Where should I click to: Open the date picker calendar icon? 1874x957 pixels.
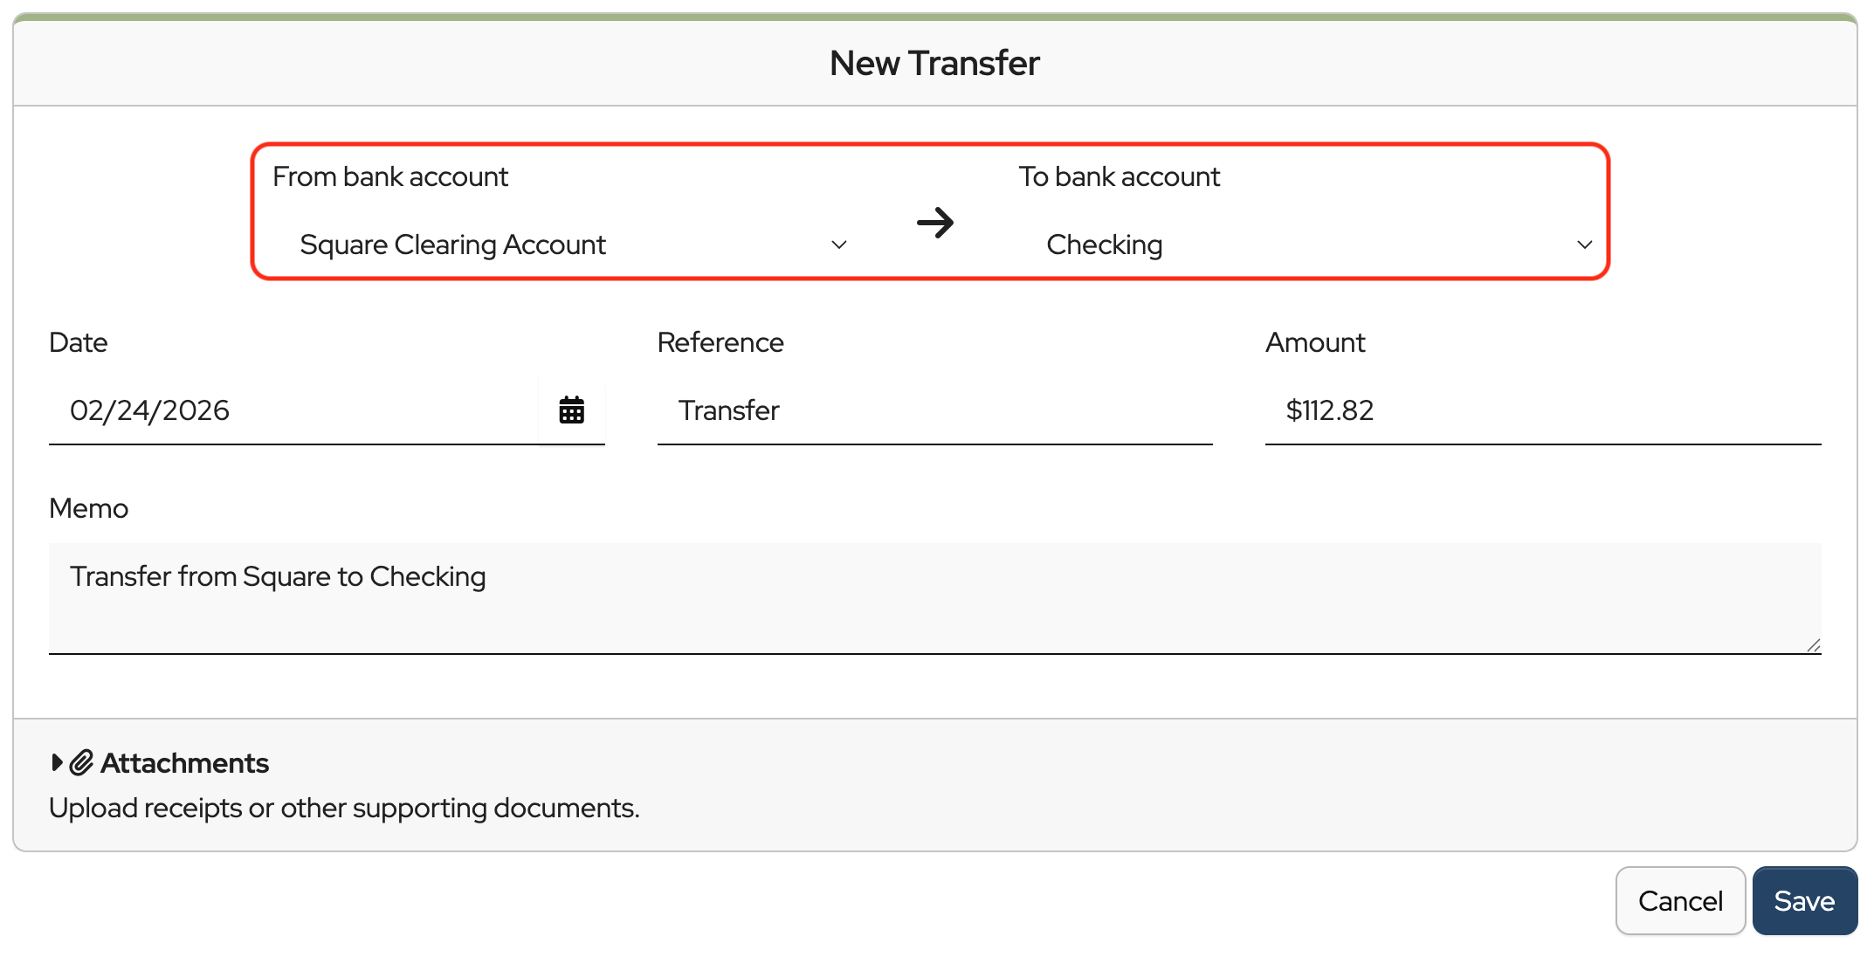(x=571, y=410)
